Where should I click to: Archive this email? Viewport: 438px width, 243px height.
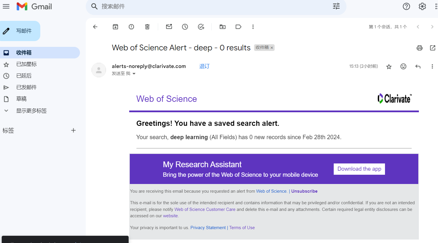[x=115, y=27]
